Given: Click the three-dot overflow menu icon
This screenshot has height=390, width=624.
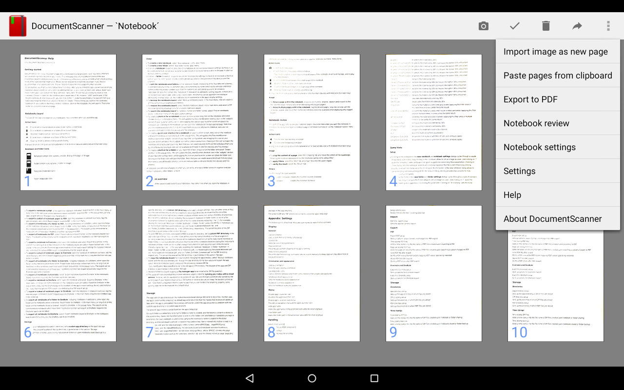Looking at the screenshot, I should pos(608,25).
